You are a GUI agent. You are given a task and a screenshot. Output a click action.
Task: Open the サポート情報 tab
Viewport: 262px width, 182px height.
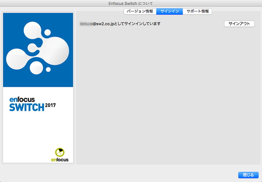point(197,11)
